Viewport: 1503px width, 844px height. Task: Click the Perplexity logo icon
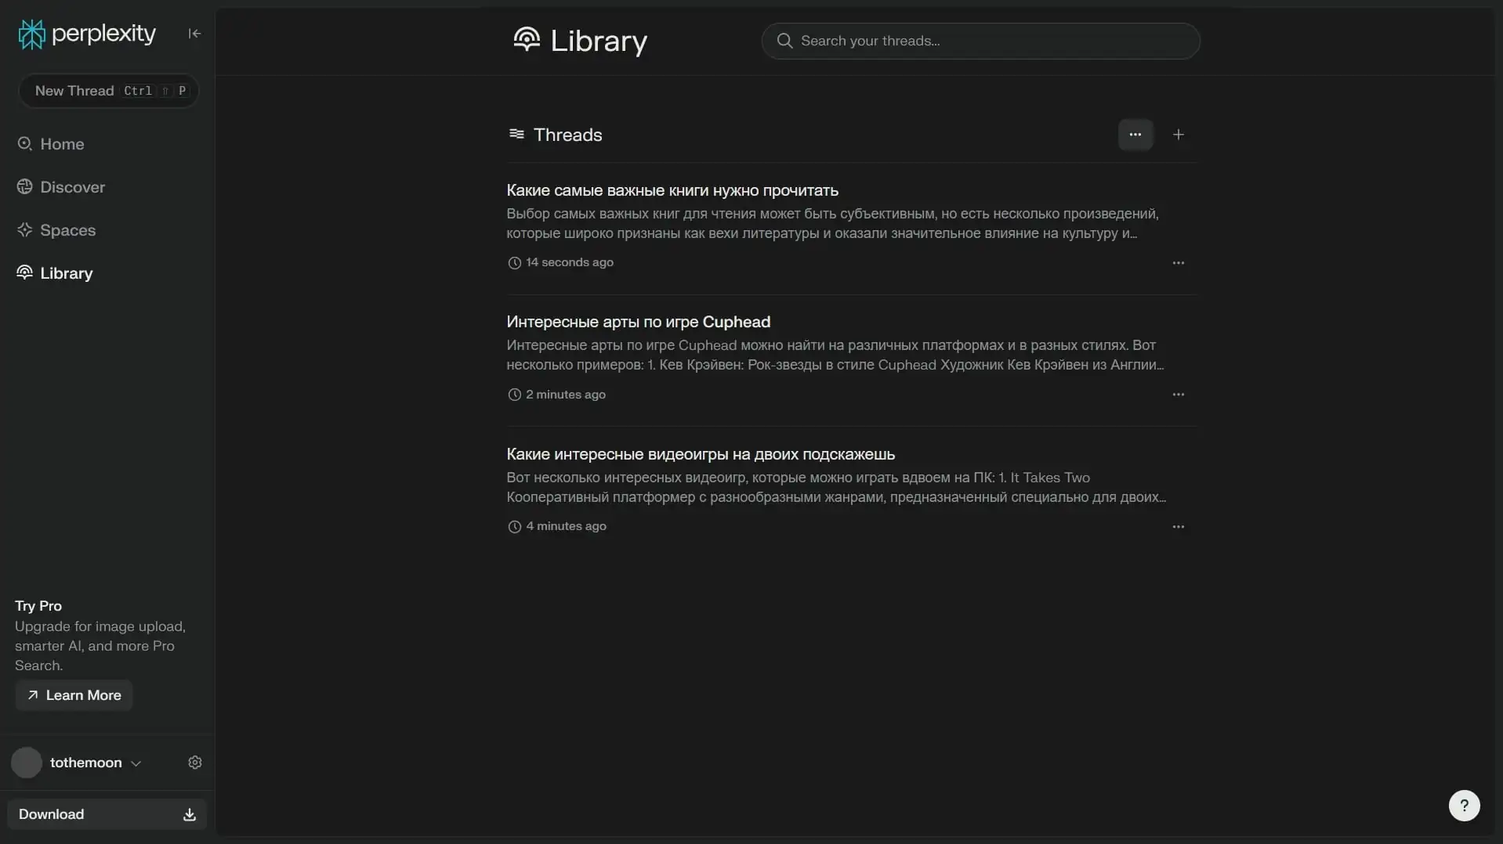(31, 34)
